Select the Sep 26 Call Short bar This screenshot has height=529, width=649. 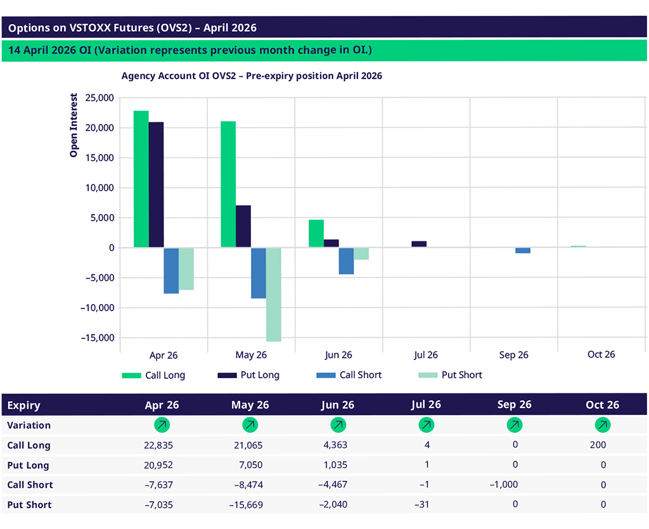[x=523, y=251]
